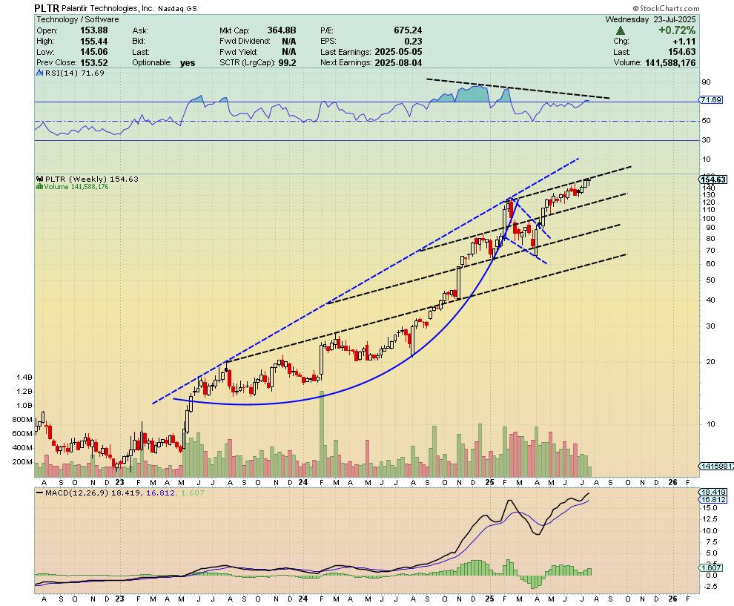Click the Last Earnings date 2025-05-05
Screen dimensions: 734x606
[x=398, y=52]
